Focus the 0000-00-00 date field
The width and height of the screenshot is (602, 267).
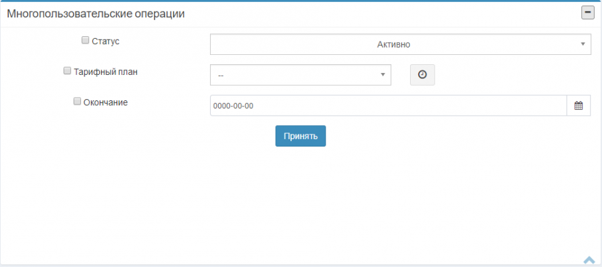coord(389,105)
